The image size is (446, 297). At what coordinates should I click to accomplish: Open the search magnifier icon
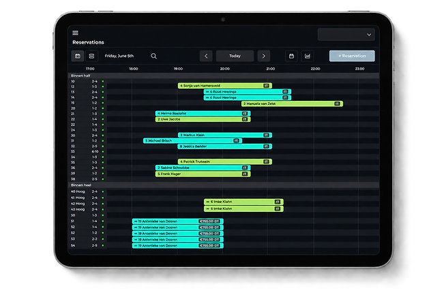(154, 56)
